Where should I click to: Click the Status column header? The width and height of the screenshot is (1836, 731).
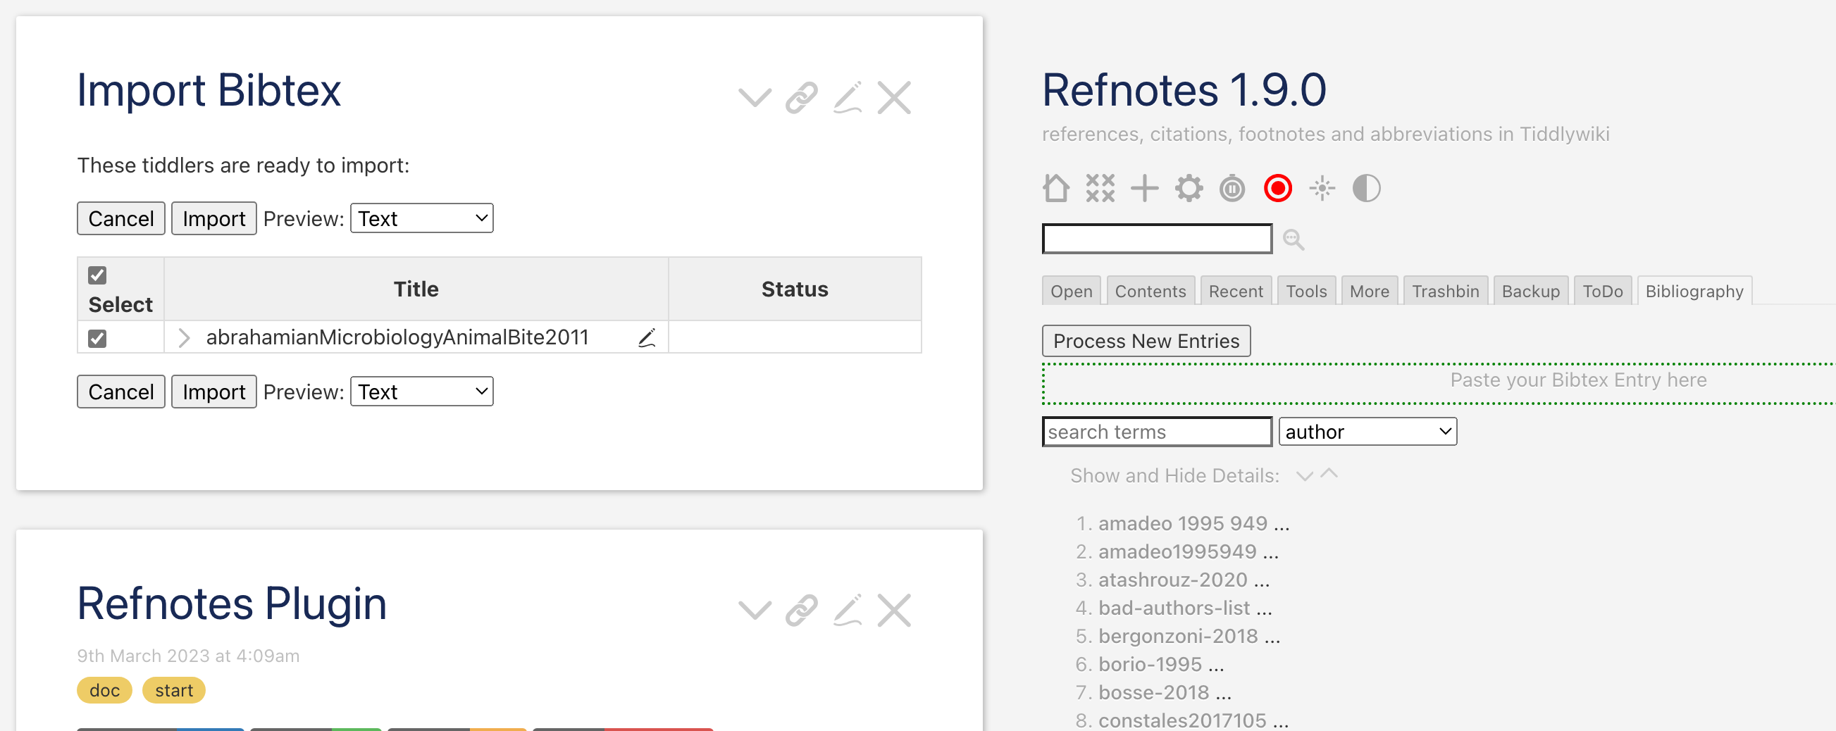pyautogui.click(x=795, y=289)
